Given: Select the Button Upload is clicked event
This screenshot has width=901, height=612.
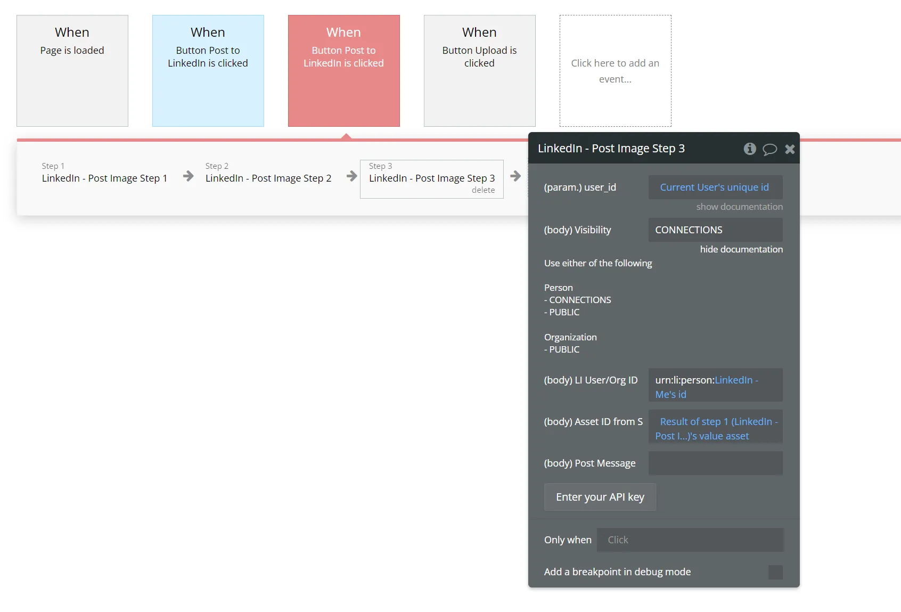Looking at the screenshot, I should click(x=480, y=71).
